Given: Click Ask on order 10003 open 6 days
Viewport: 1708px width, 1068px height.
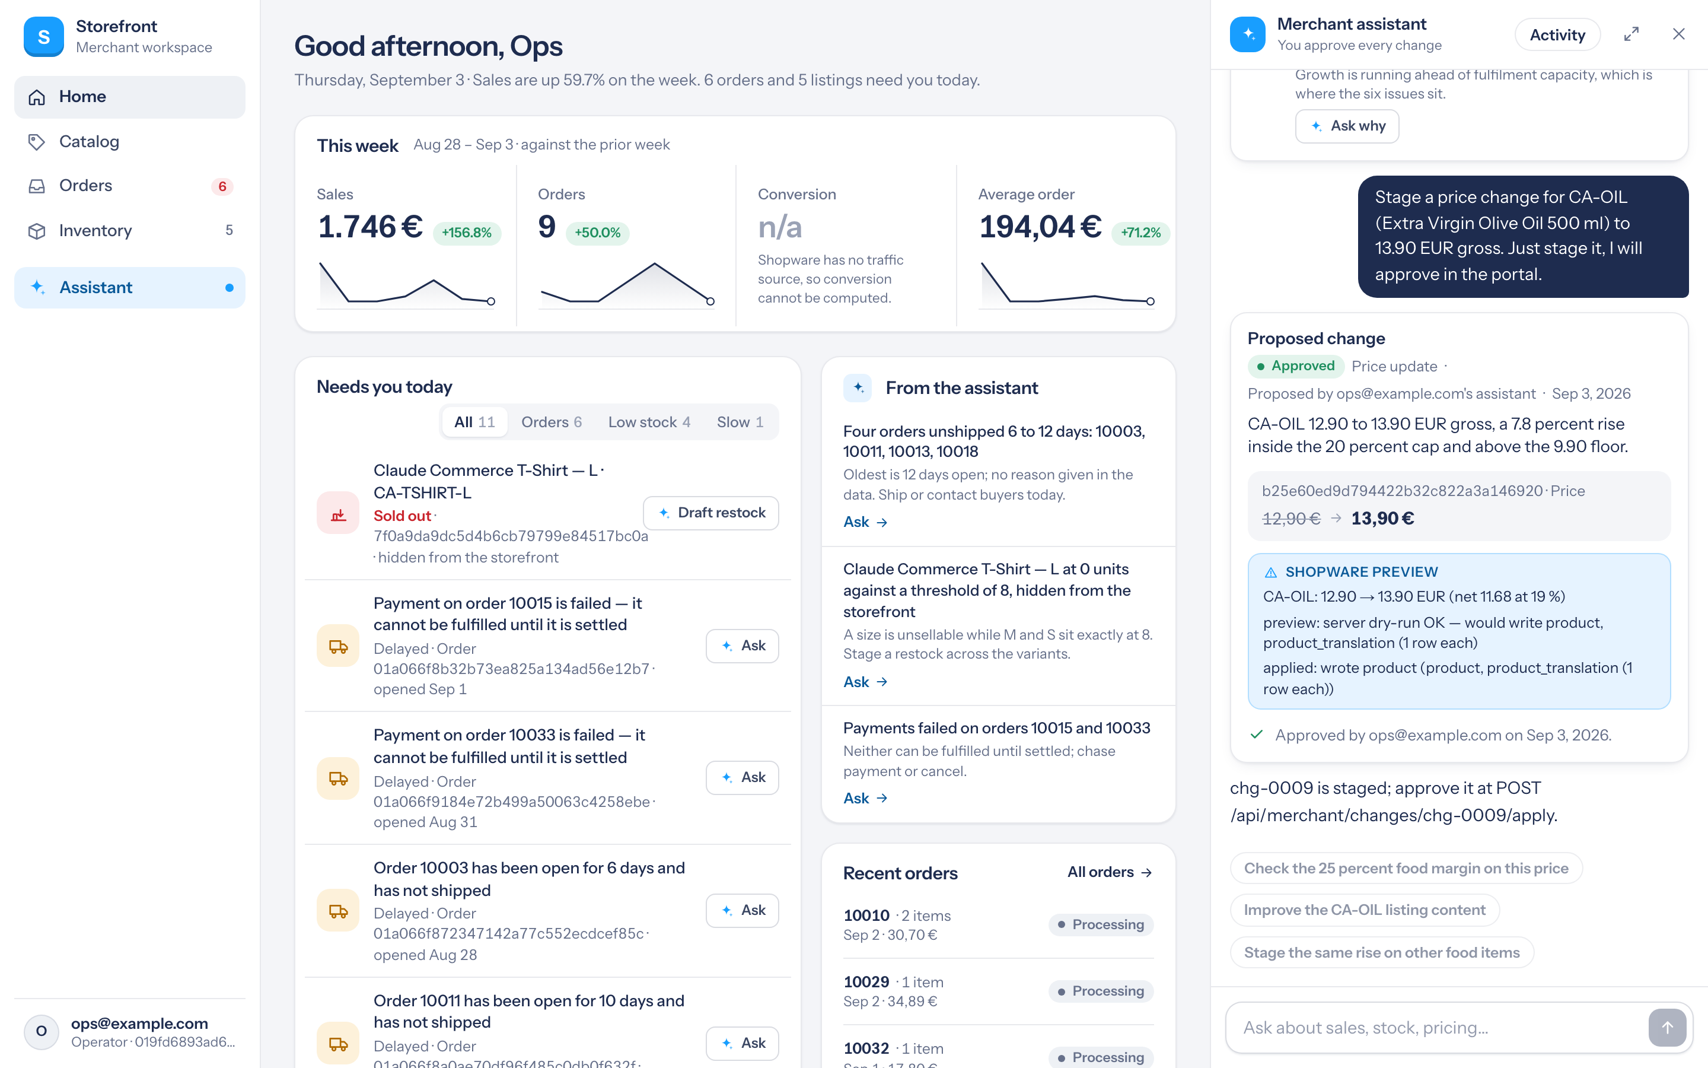Looking at the screenshot, I should (x=742, y=911).
